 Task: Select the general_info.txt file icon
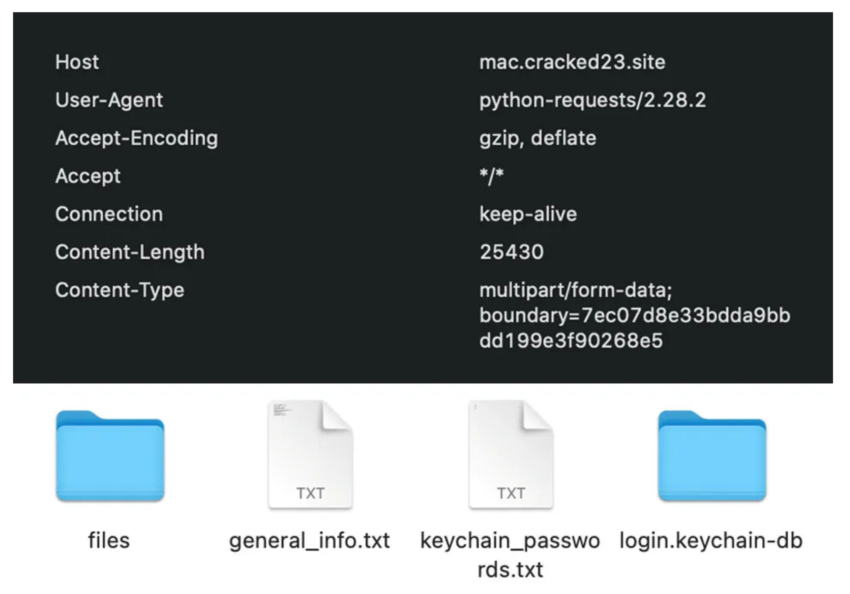click(x=310, y=455)
